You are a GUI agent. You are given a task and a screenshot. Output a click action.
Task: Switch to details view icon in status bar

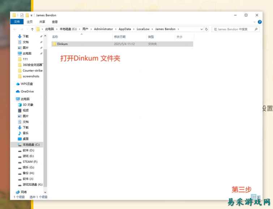254,197
